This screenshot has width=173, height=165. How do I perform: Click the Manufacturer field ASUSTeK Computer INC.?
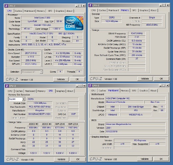[x=136, y=99]
